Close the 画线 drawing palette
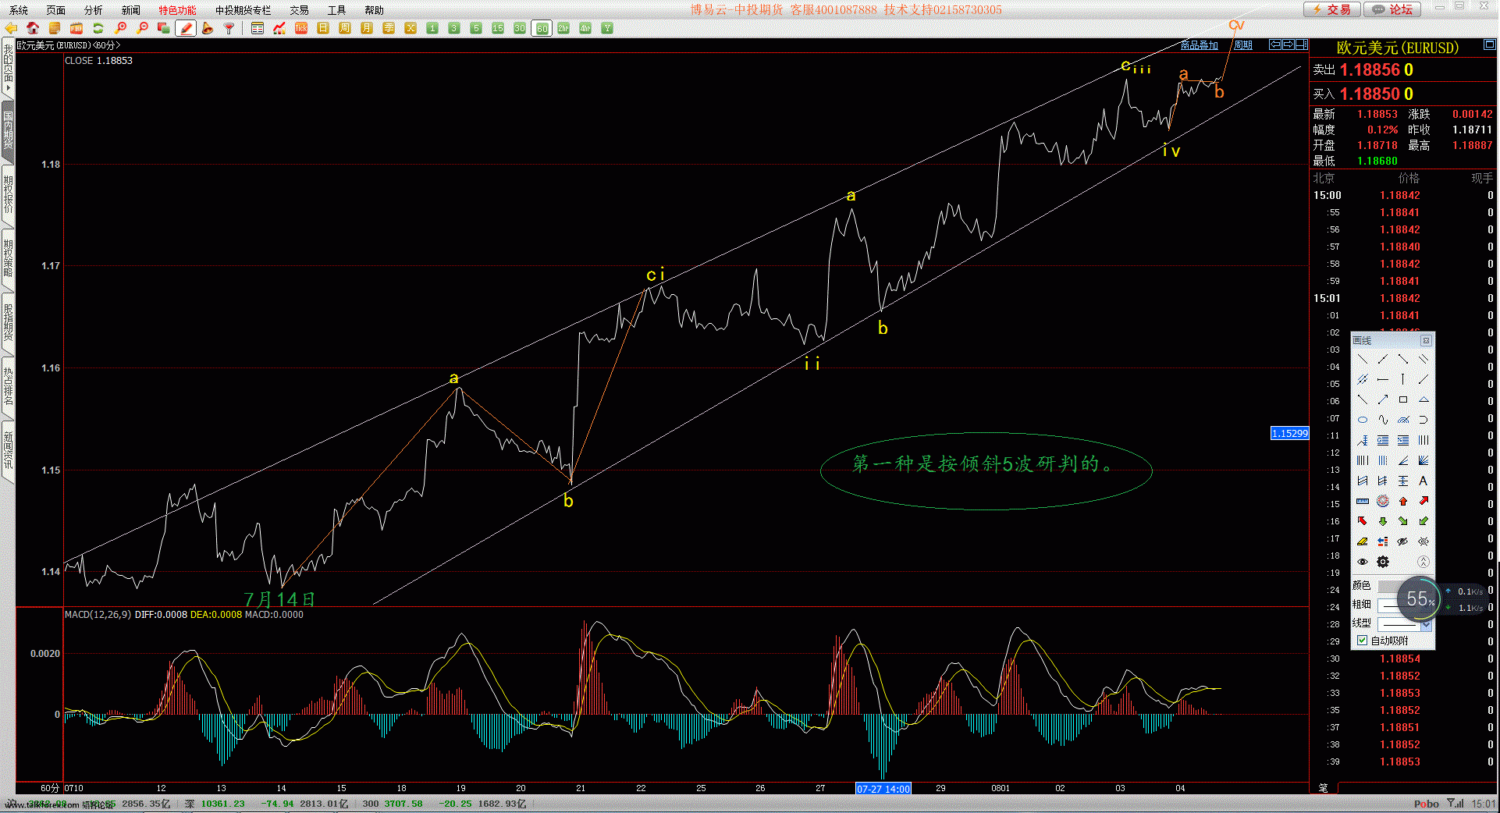The height and width of the screenshot is (813, 1500). pyautogui.click(x=1426, y=341)
